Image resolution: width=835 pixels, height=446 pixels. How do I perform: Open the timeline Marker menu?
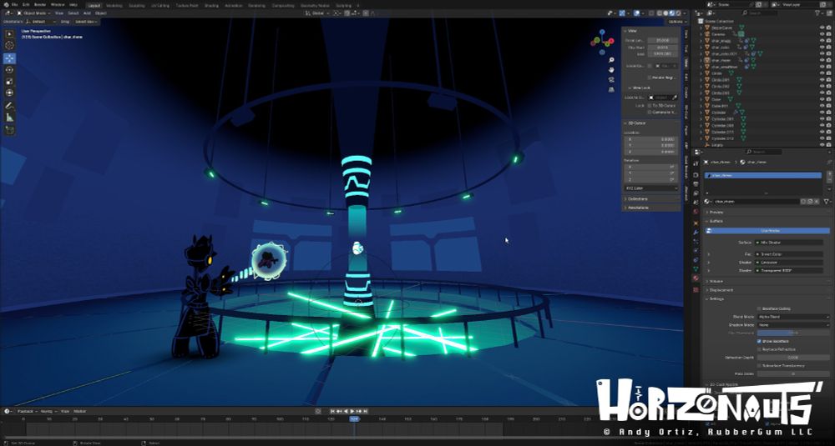[x=80, y=411]
